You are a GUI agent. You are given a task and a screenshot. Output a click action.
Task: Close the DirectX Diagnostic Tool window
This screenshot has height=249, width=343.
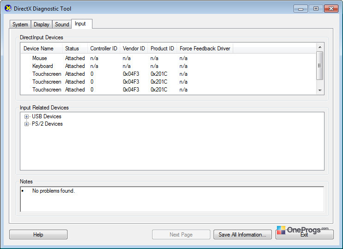coord(331,9)
